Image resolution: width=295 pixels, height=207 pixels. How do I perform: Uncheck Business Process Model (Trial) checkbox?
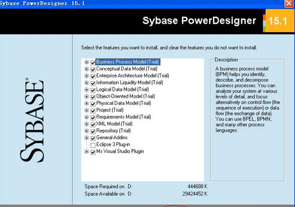(x=93, y=63)
